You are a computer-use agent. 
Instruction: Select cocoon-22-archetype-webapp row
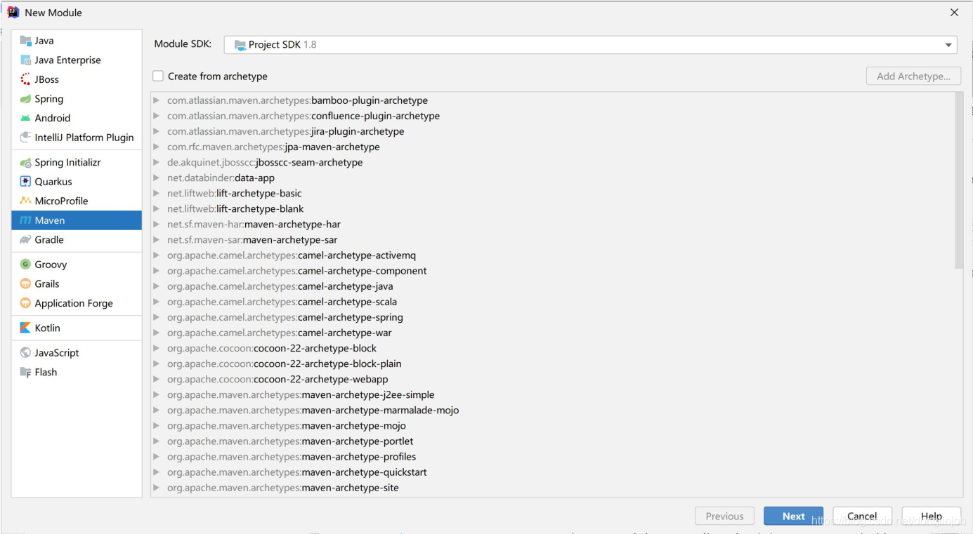pyautogui.click(x=552, y=379)
